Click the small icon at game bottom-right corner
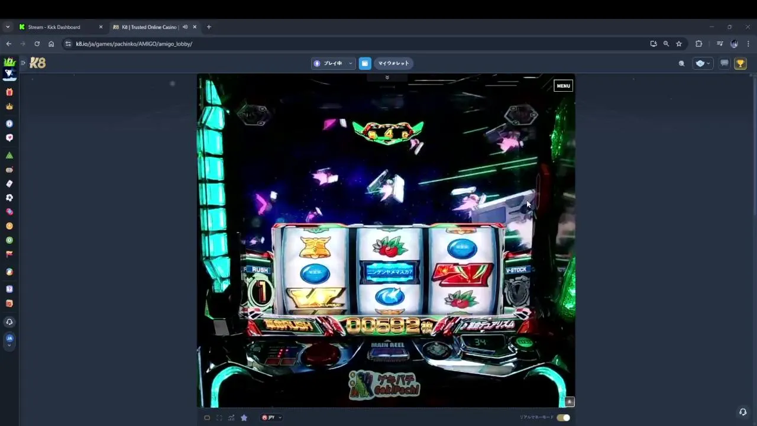The image size is (757, 426). pyautogui.click(x=570, y=402)
